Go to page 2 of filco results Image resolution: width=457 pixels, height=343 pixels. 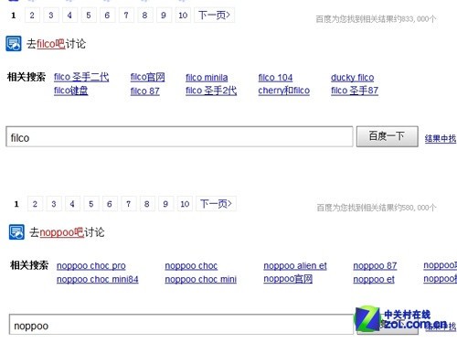coord(32,16)
